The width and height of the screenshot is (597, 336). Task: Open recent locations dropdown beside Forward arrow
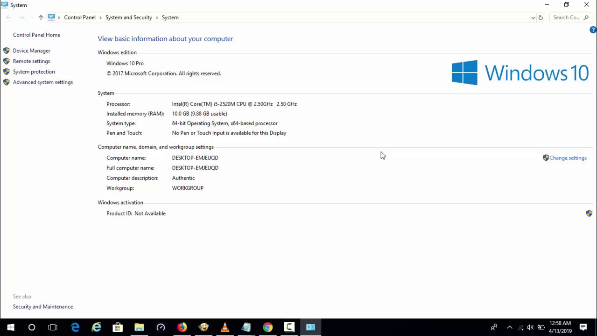[x=32, y=18]
